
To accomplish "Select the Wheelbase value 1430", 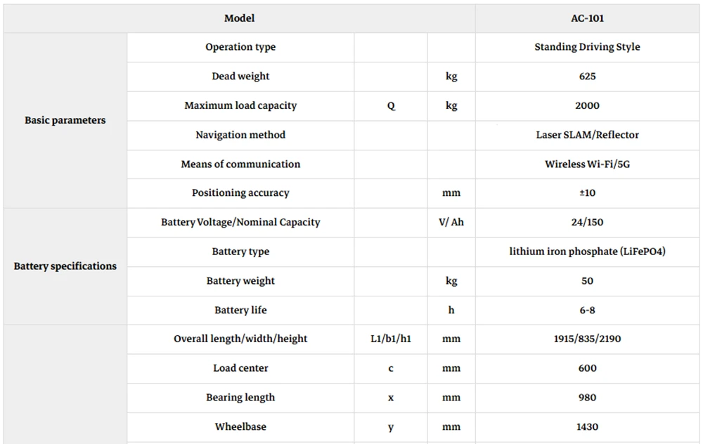I will click(587, 427).
